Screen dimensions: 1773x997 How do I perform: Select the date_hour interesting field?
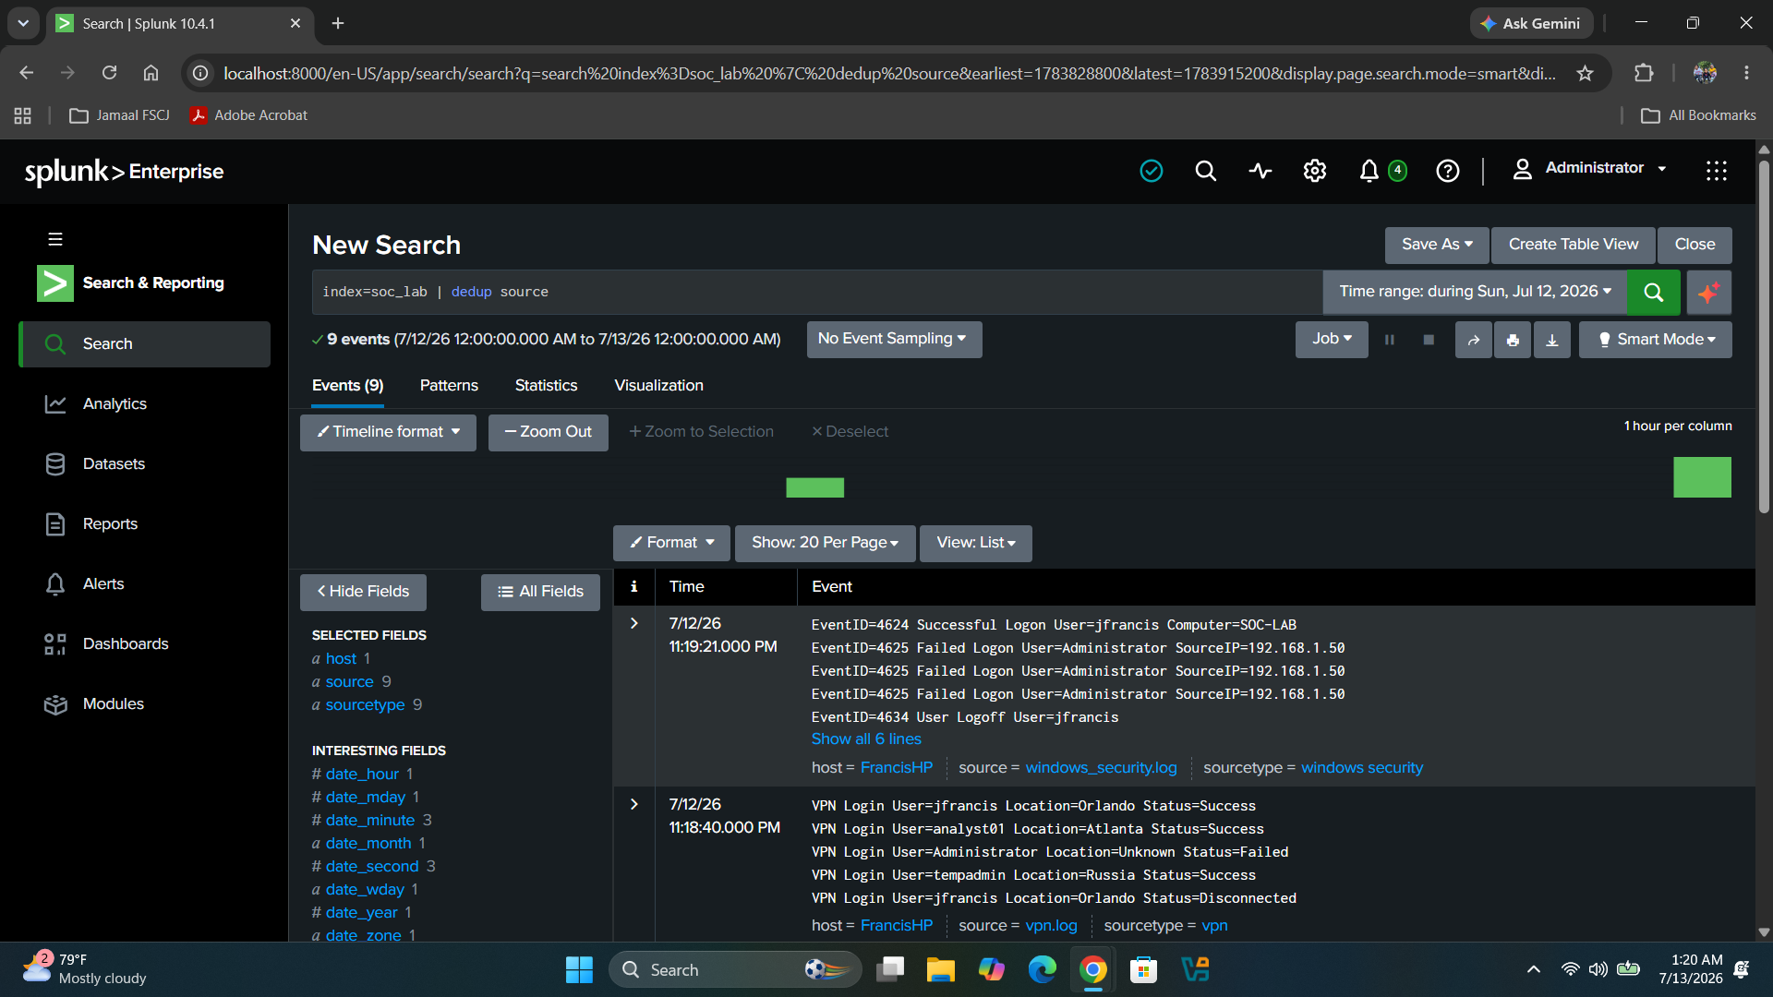coord(362,774)
